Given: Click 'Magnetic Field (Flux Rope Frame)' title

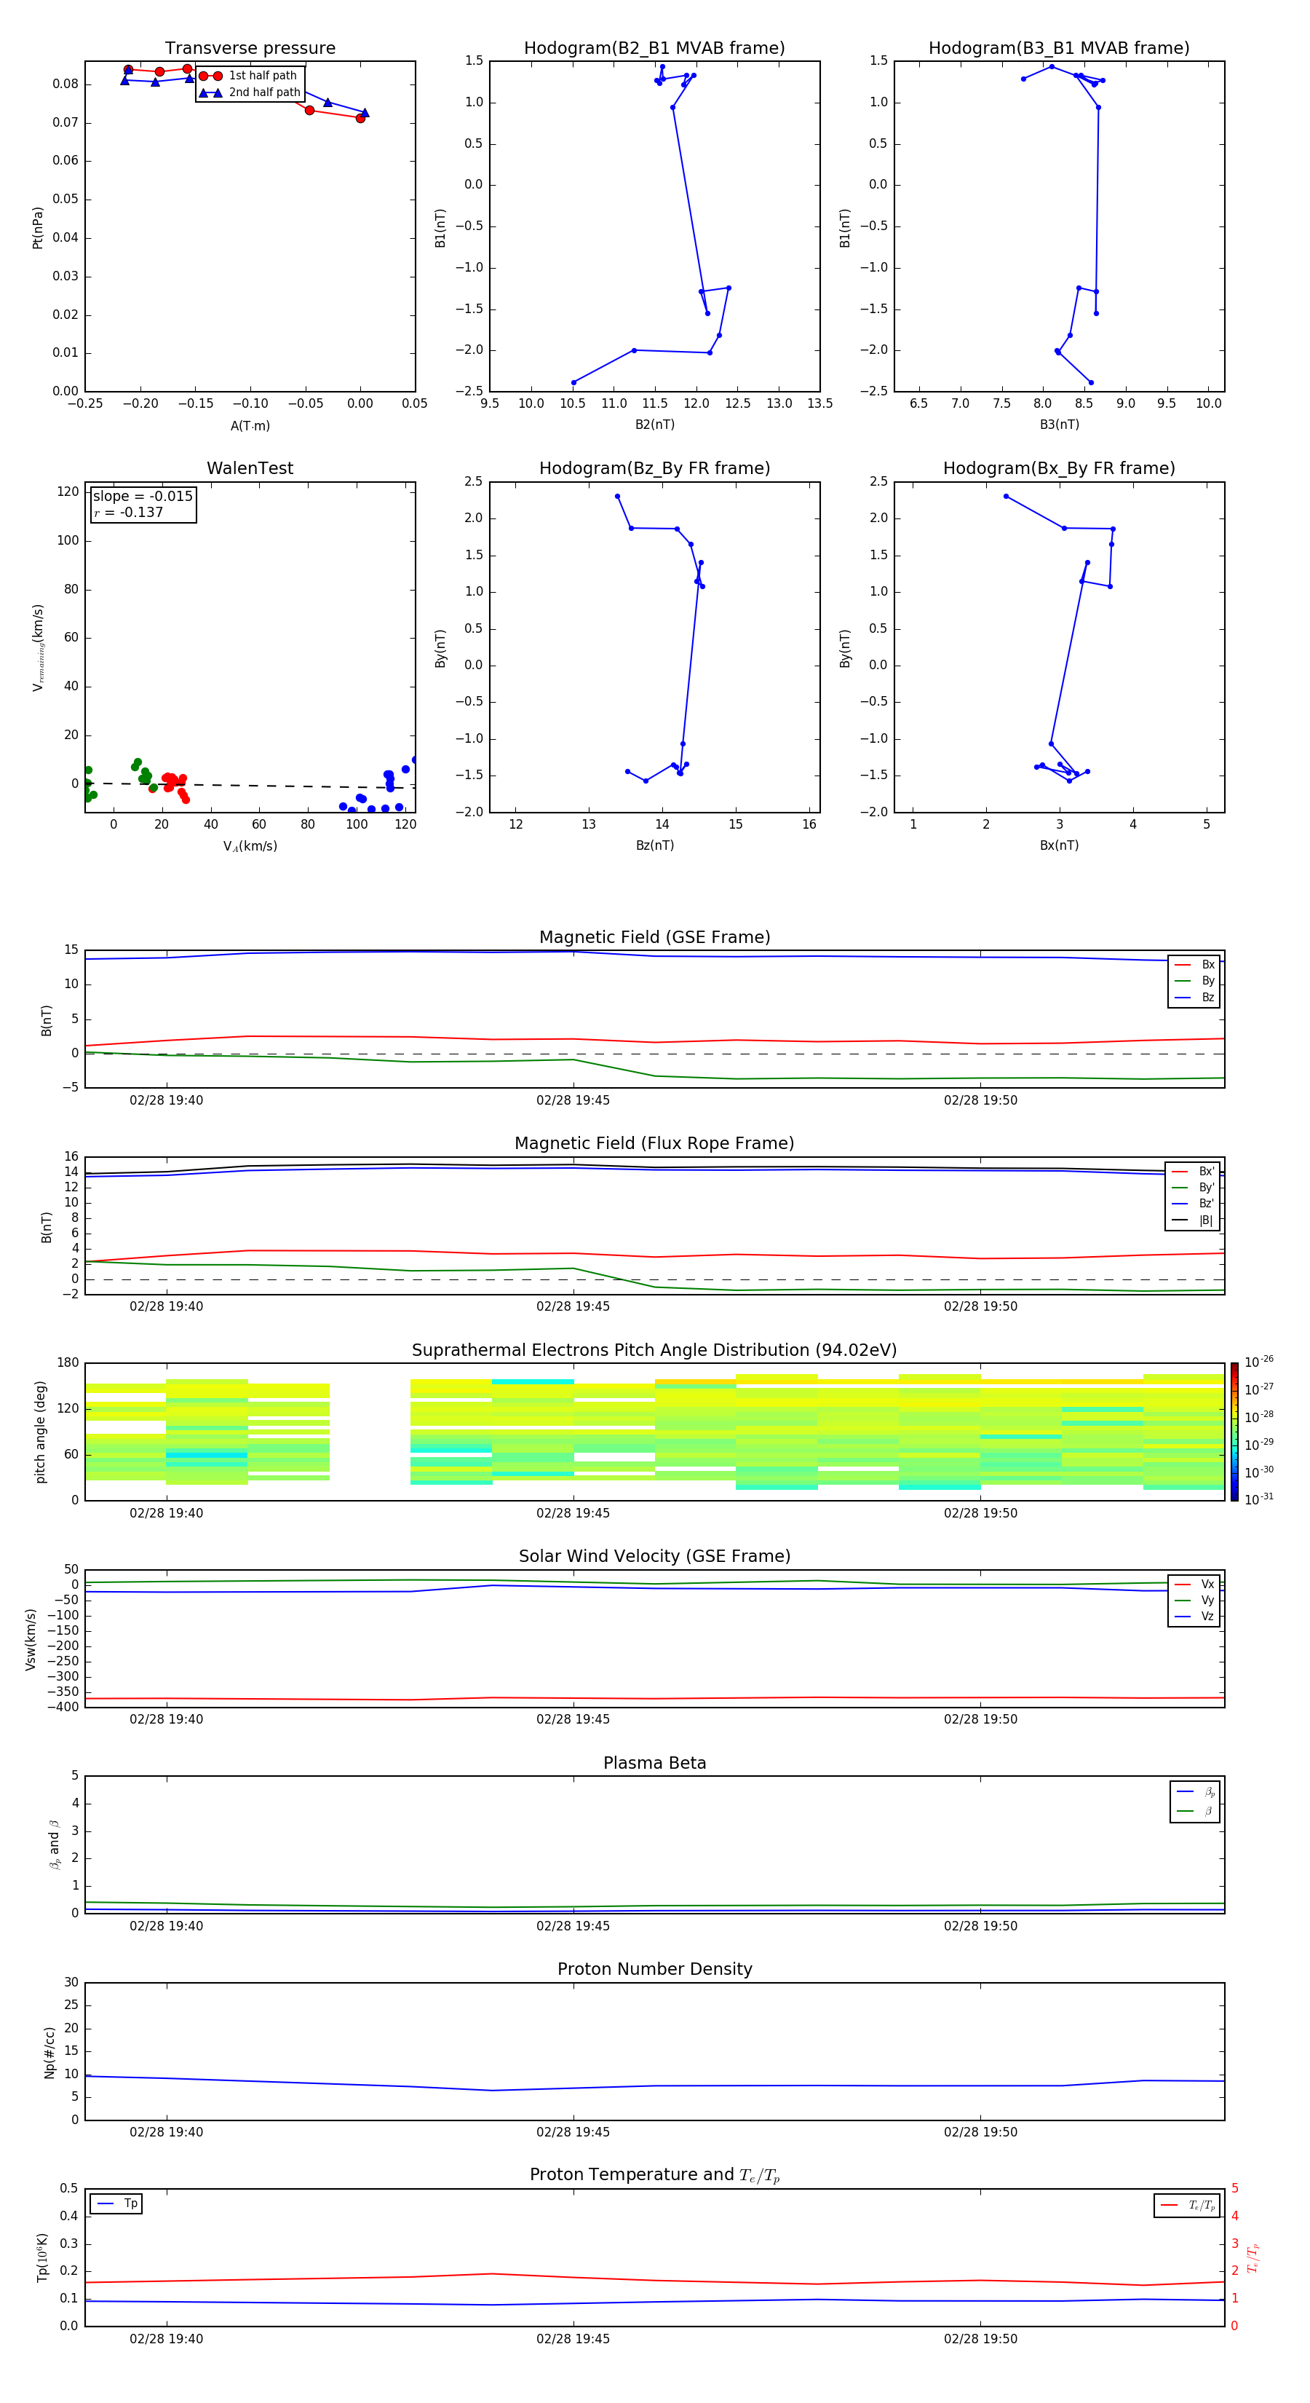Looking at the screenshot, I should click(654, 1144).
